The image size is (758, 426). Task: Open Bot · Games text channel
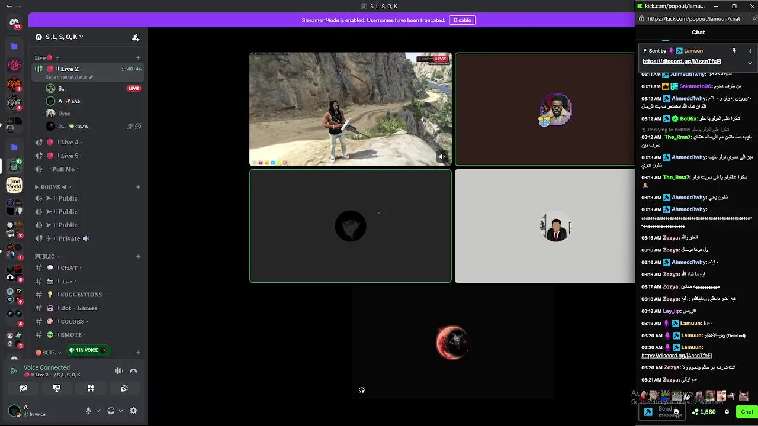click(88, 308)
